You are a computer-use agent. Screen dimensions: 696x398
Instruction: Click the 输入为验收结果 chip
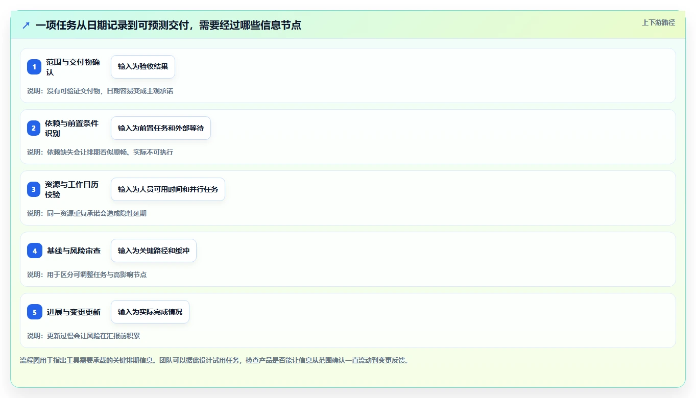point(143,67)
